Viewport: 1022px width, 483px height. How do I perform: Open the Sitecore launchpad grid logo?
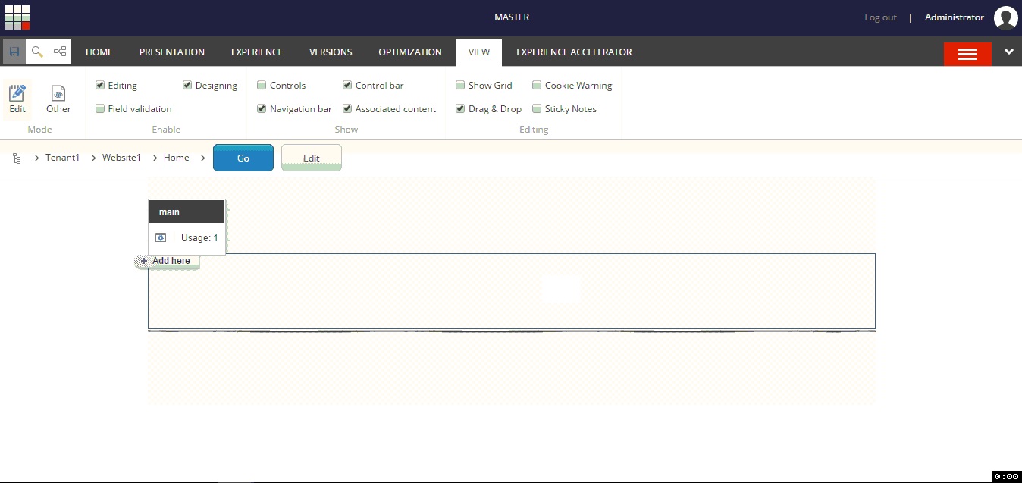17,17
